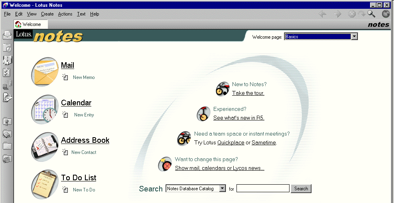Open the Calendar bookmark icon in left sidebar
This screenshot has height=203, width=394.
7,47
